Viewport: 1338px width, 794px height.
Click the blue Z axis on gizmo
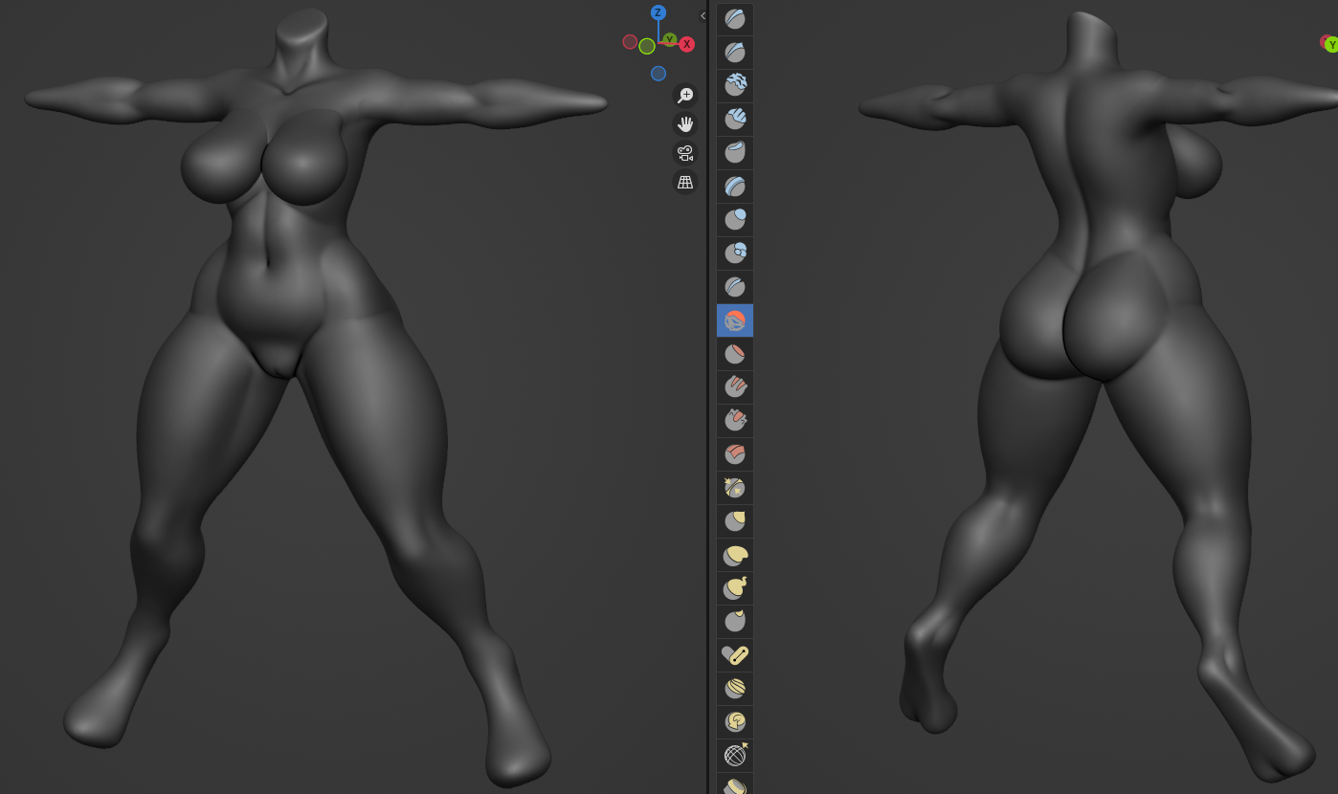658,12
